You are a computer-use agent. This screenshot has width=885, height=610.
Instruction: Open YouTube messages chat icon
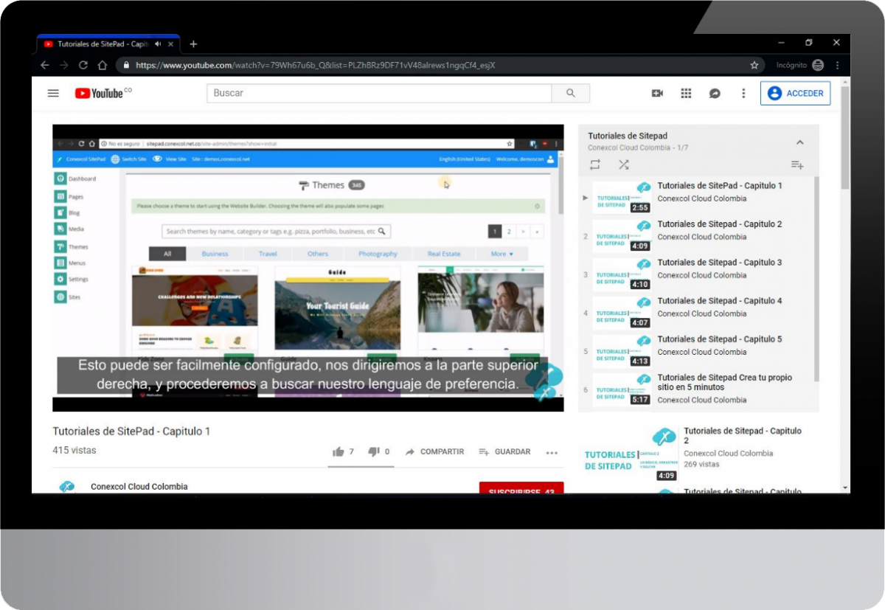(x=713, y=93)
